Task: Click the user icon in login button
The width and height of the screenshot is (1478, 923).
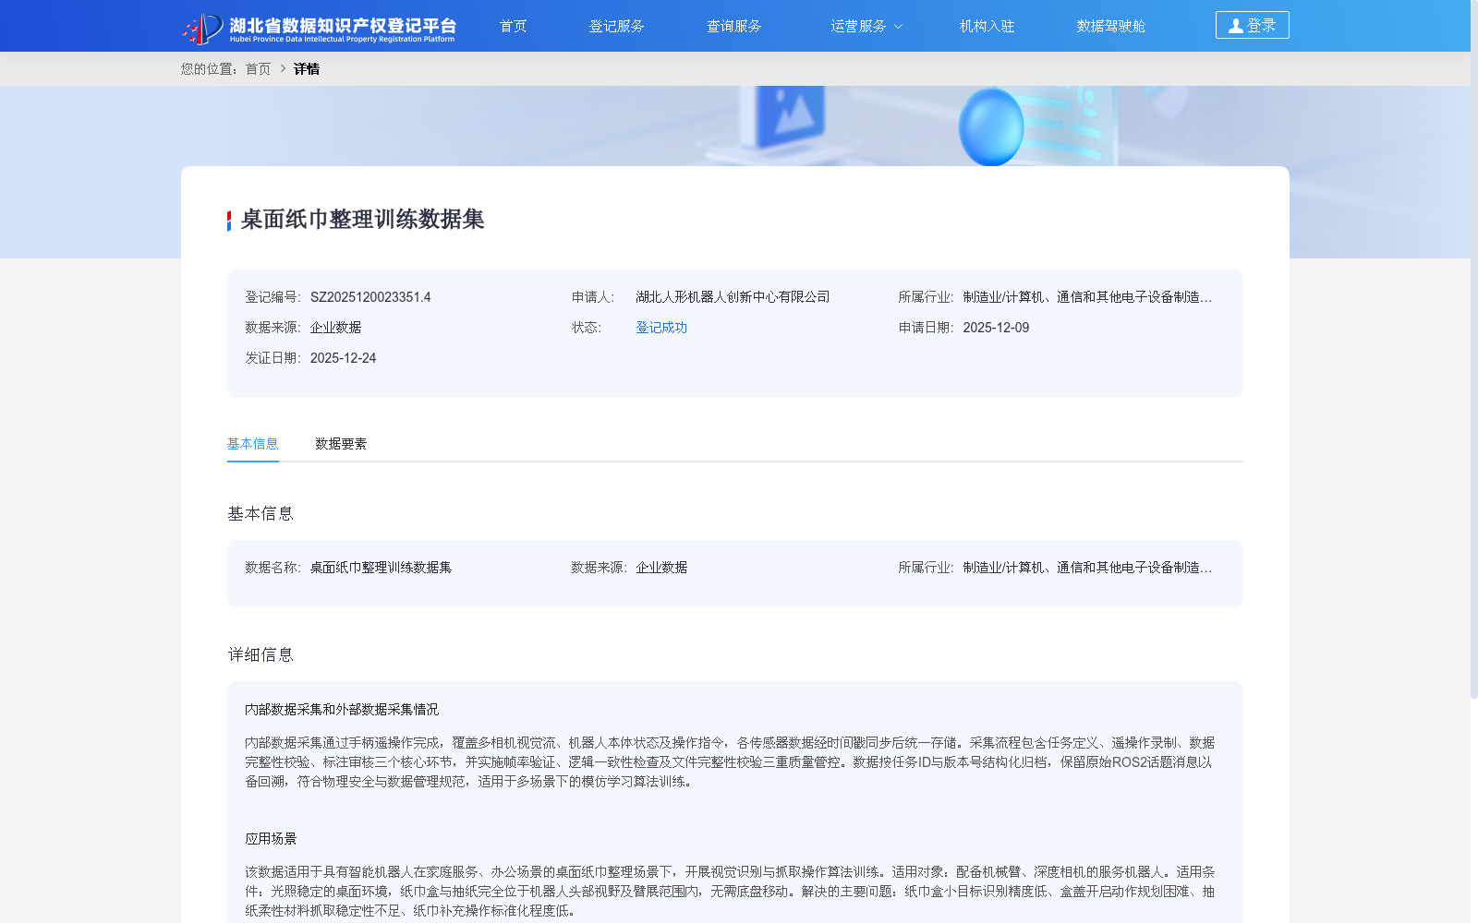Action: coord(1235,26)
